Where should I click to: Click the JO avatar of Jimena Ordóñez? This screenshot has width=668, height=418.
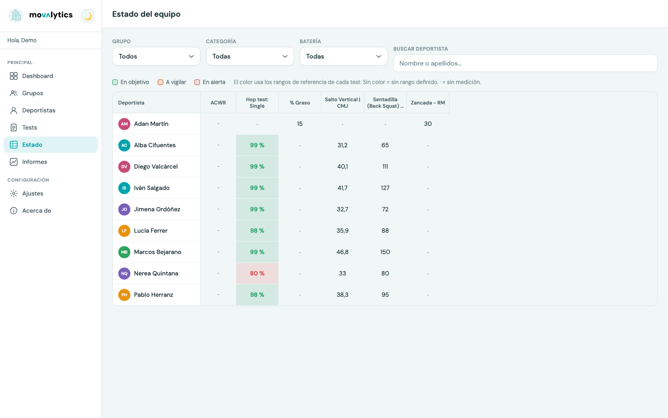(x=124, y=209)
